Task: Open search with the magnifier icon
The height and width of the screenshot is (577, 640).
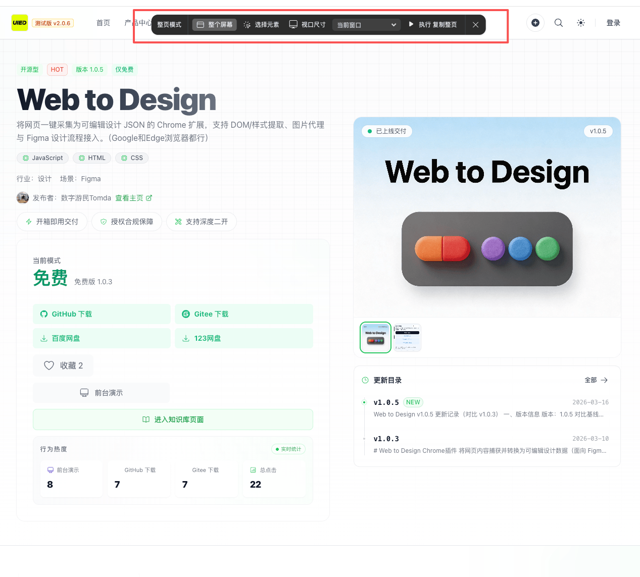Action: (x=559, y=23)
